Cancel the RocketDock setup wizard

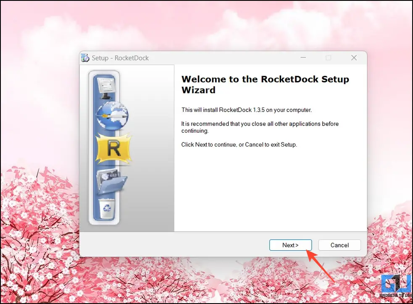pos(339,245)
